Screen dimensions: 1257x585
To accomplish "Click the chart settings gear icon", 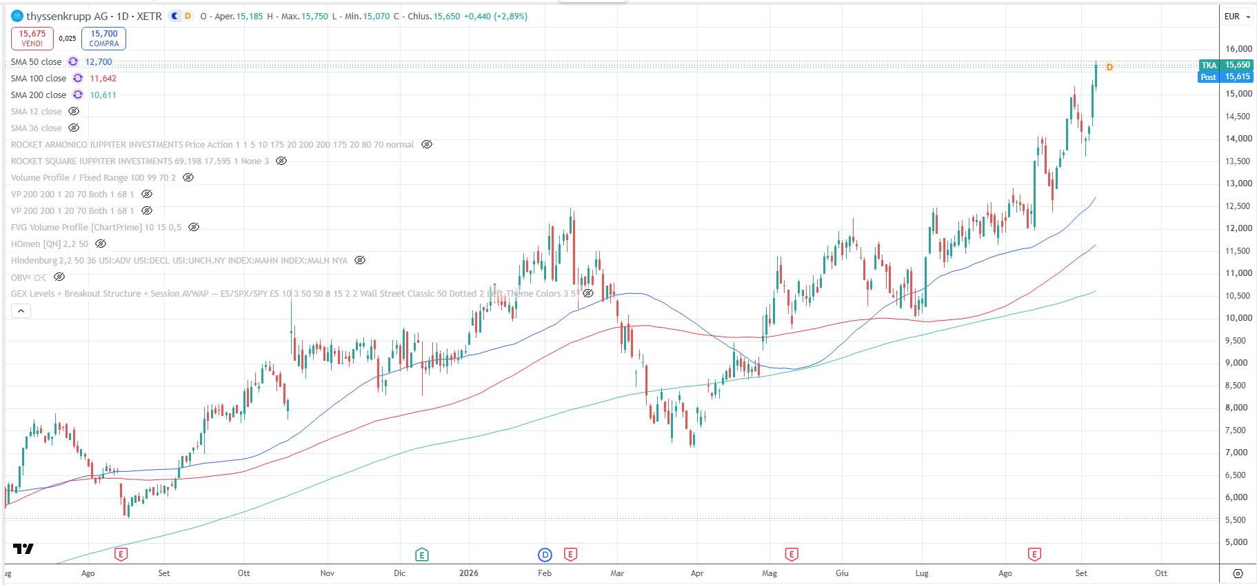I will point(1238,573).
